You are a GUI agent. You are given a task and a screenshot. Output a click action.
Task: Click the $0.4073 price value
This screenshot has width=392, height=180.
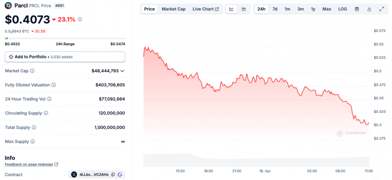[x=27, y=20]
